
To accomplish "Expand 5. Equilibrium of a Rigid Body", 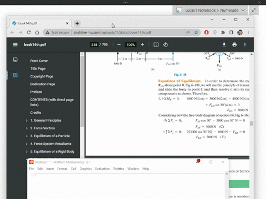I will point(27,151).
